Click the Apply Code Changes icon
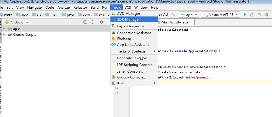This screenshot has height=117, width=272. tap(259, 15)
